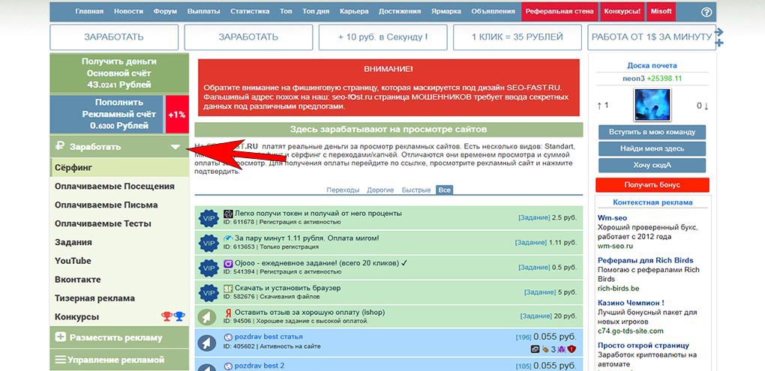This screenshot has width=765, height=371.
Task: Click the VIP badge beside Ojooo task
Action: pos(208,268)
